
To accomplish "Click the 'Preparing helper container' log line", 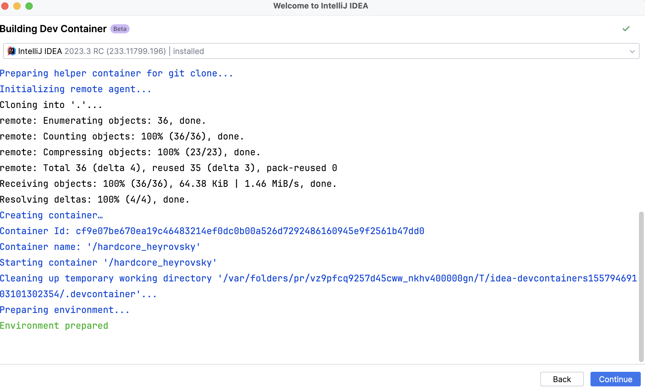I will [116, 73].
